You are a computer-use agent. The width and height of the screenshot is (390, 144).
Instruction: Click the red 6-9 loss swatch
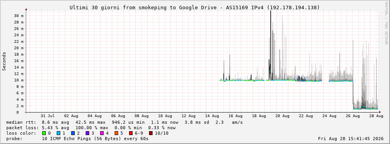[131, 133]
